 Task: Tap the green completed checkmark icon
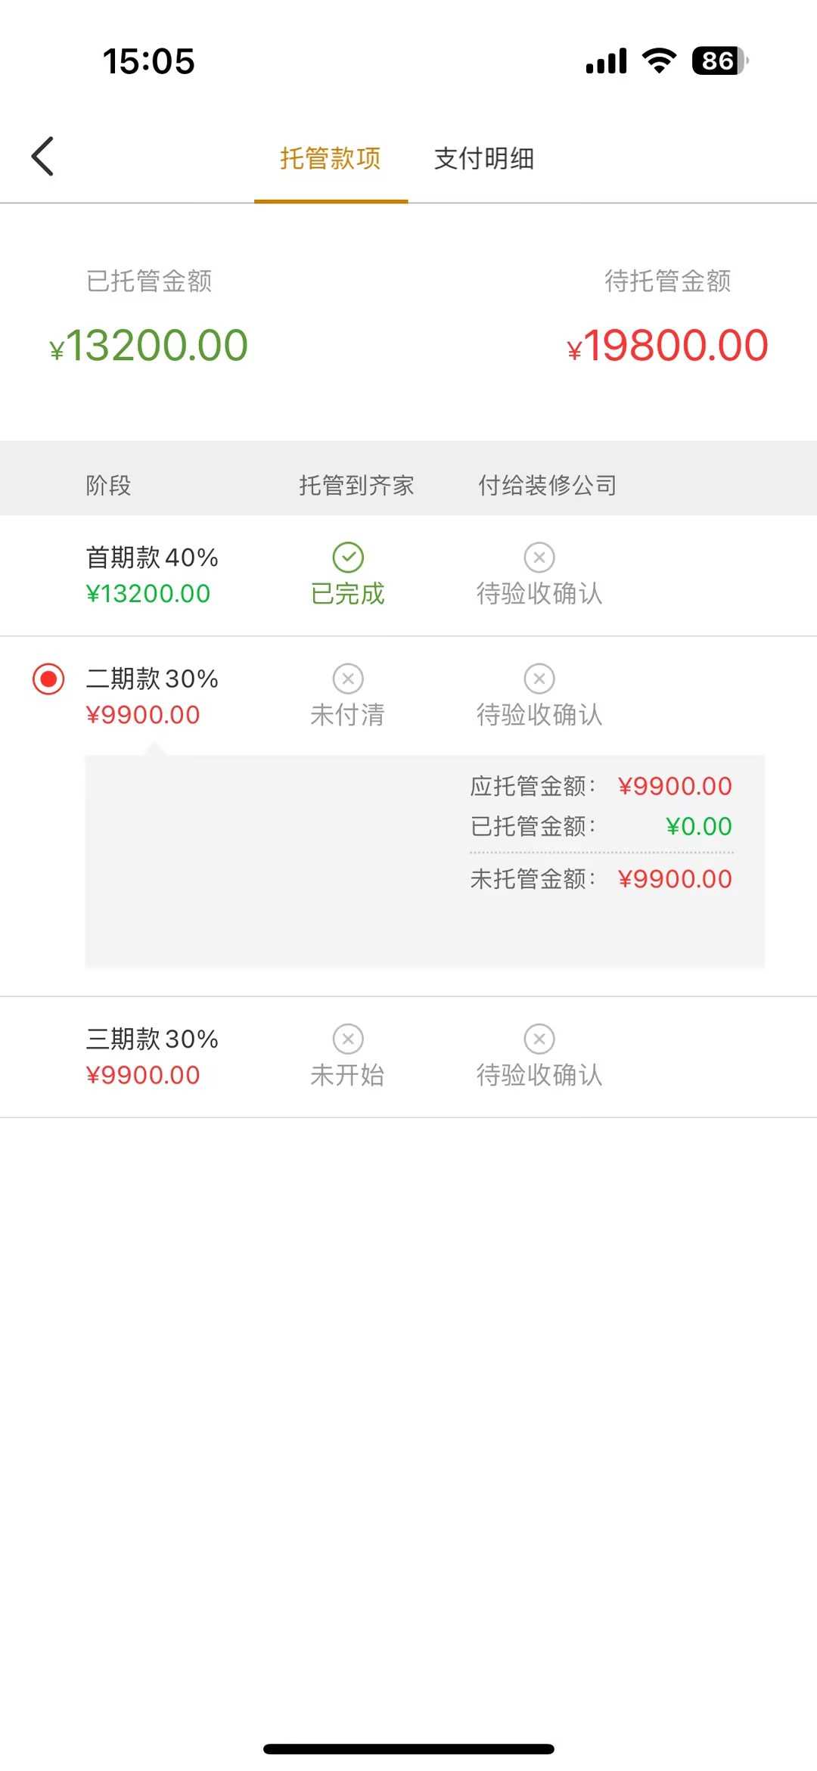(x=348, y=558)
